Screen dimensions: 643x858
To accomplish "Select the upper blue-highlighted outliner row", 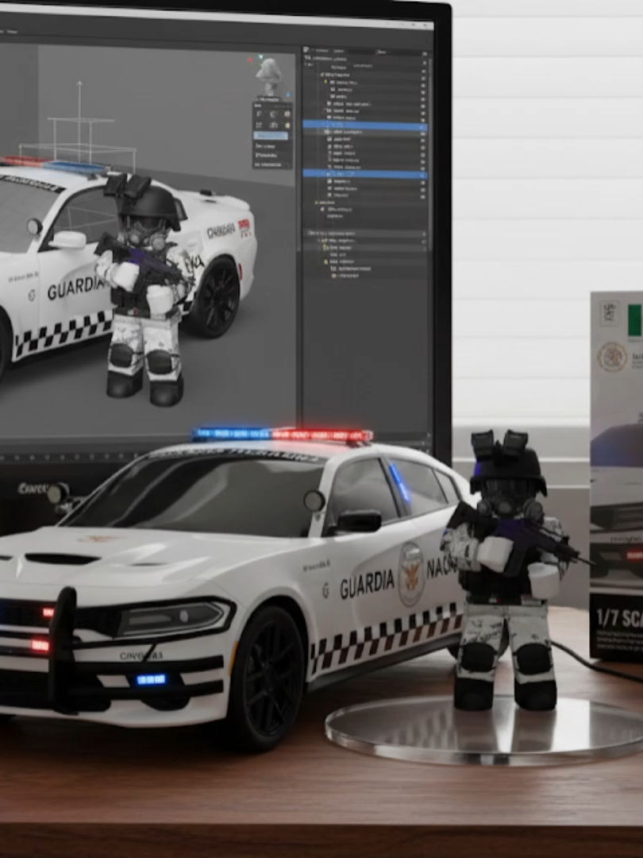I will [364, 126].
